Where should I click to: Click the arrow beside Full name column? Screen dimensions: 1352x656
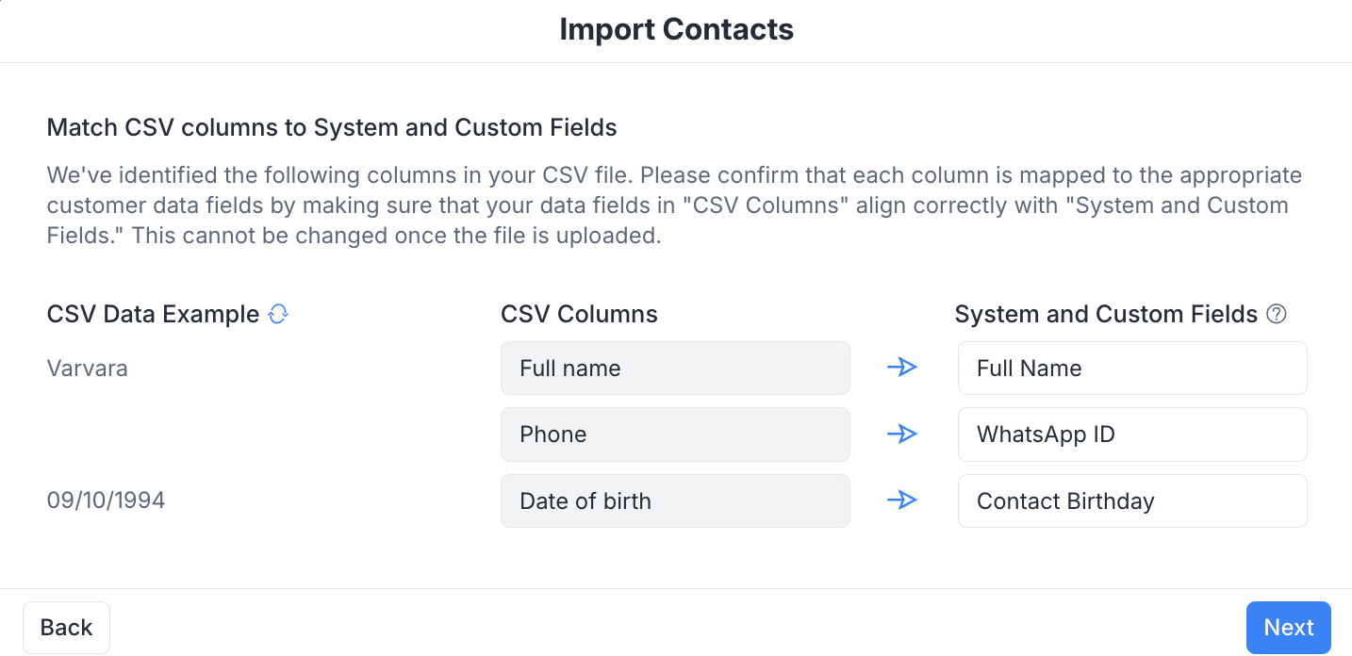[x=902, y=368]
